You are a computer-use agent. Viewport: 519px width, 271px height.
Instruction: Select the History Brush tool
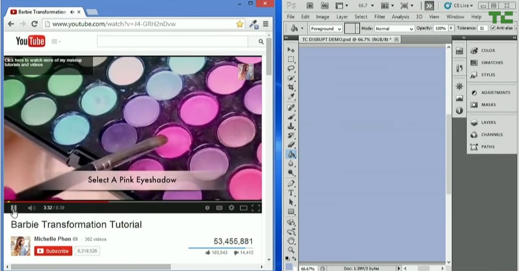[291, 135]
